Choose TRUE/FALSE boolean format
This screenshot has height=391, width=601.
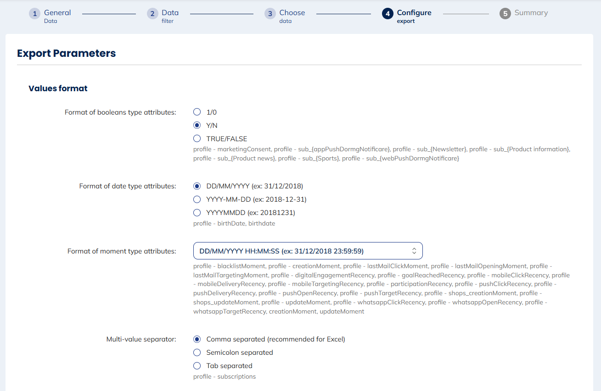[197, 138]
